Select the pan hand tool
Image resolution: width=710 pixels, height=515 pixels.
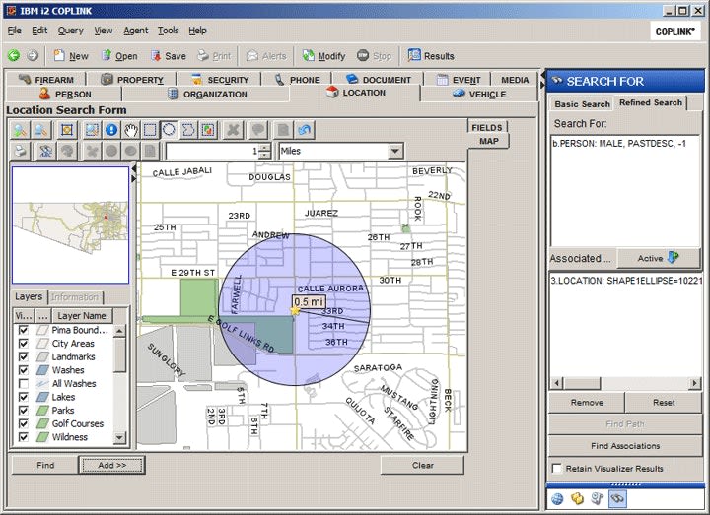130,130
